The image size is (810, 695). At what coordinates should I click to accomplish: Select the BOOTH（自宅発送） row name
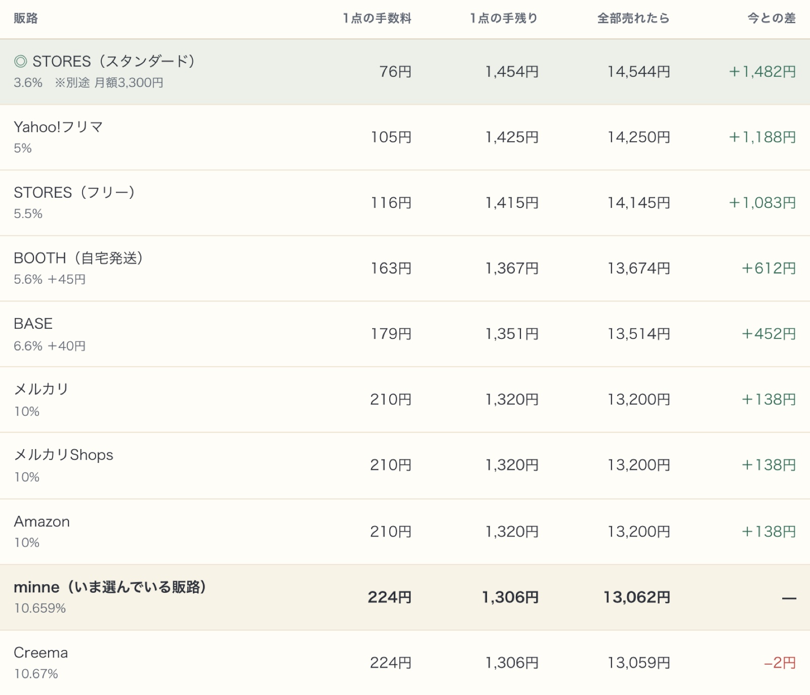pos(78,258)
